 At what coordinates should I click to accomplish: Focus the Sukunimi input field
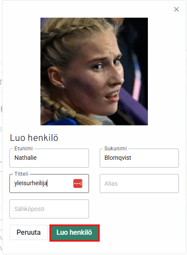pos(139,158)
